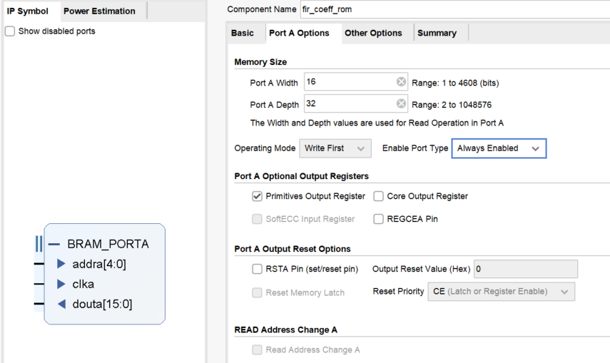
Task: Uncheck Primitives Output Register
Action: coord(257,196)
